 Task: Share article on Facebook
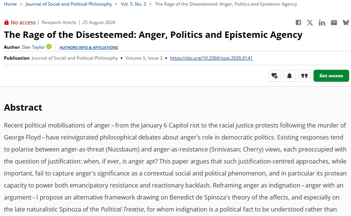point(298,22)
